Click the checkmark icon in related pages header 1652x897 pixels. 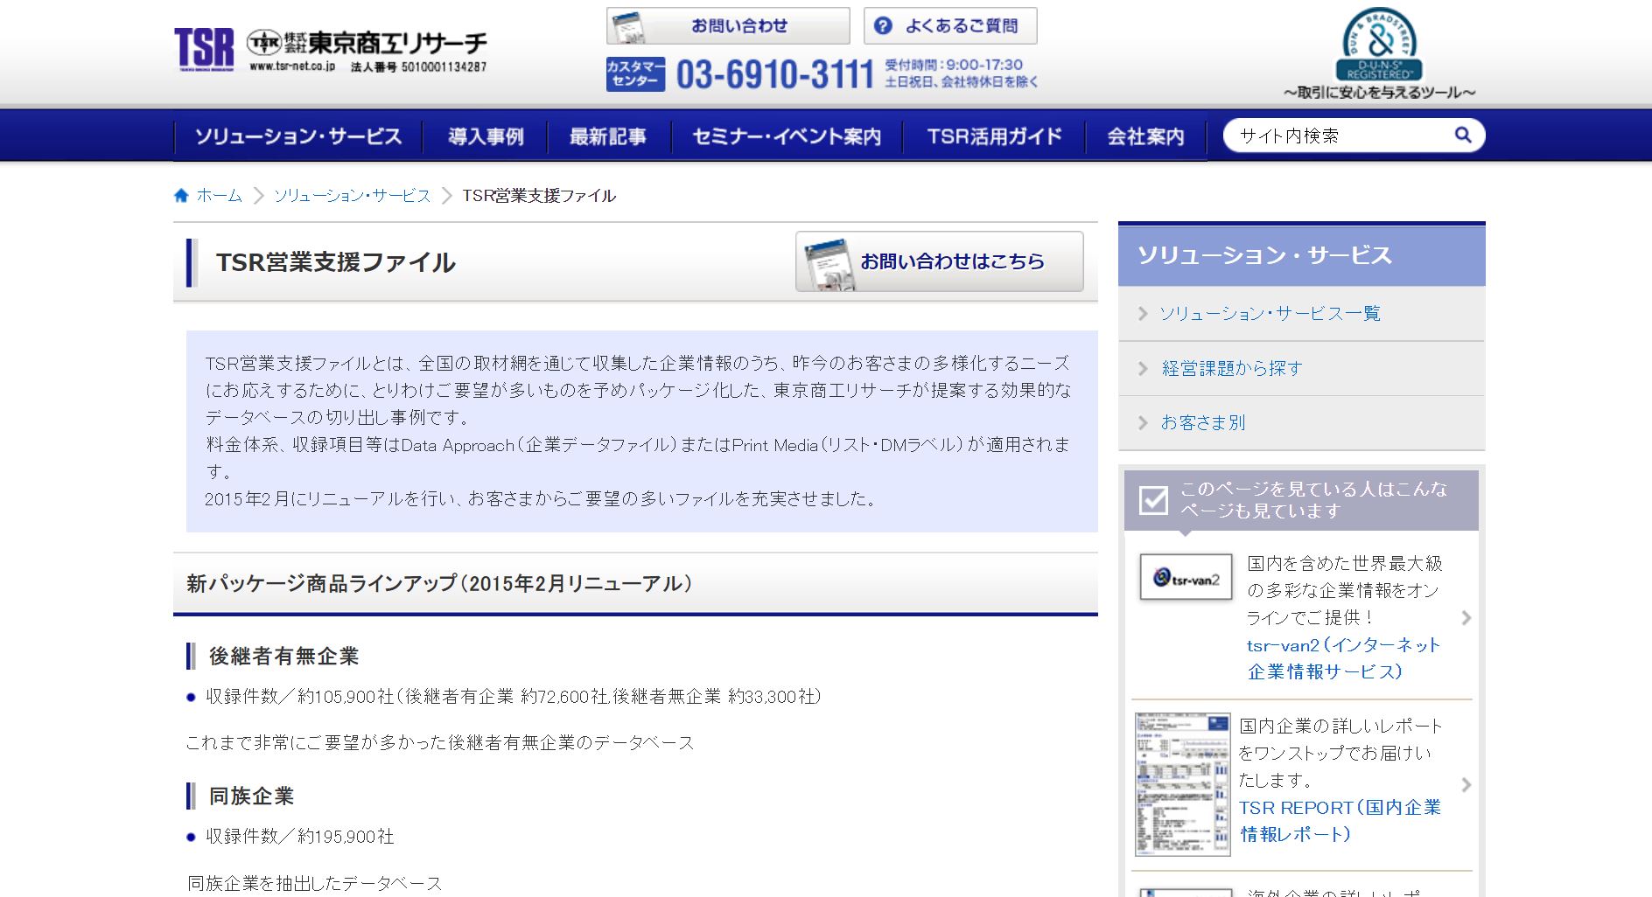(1153, 500)
